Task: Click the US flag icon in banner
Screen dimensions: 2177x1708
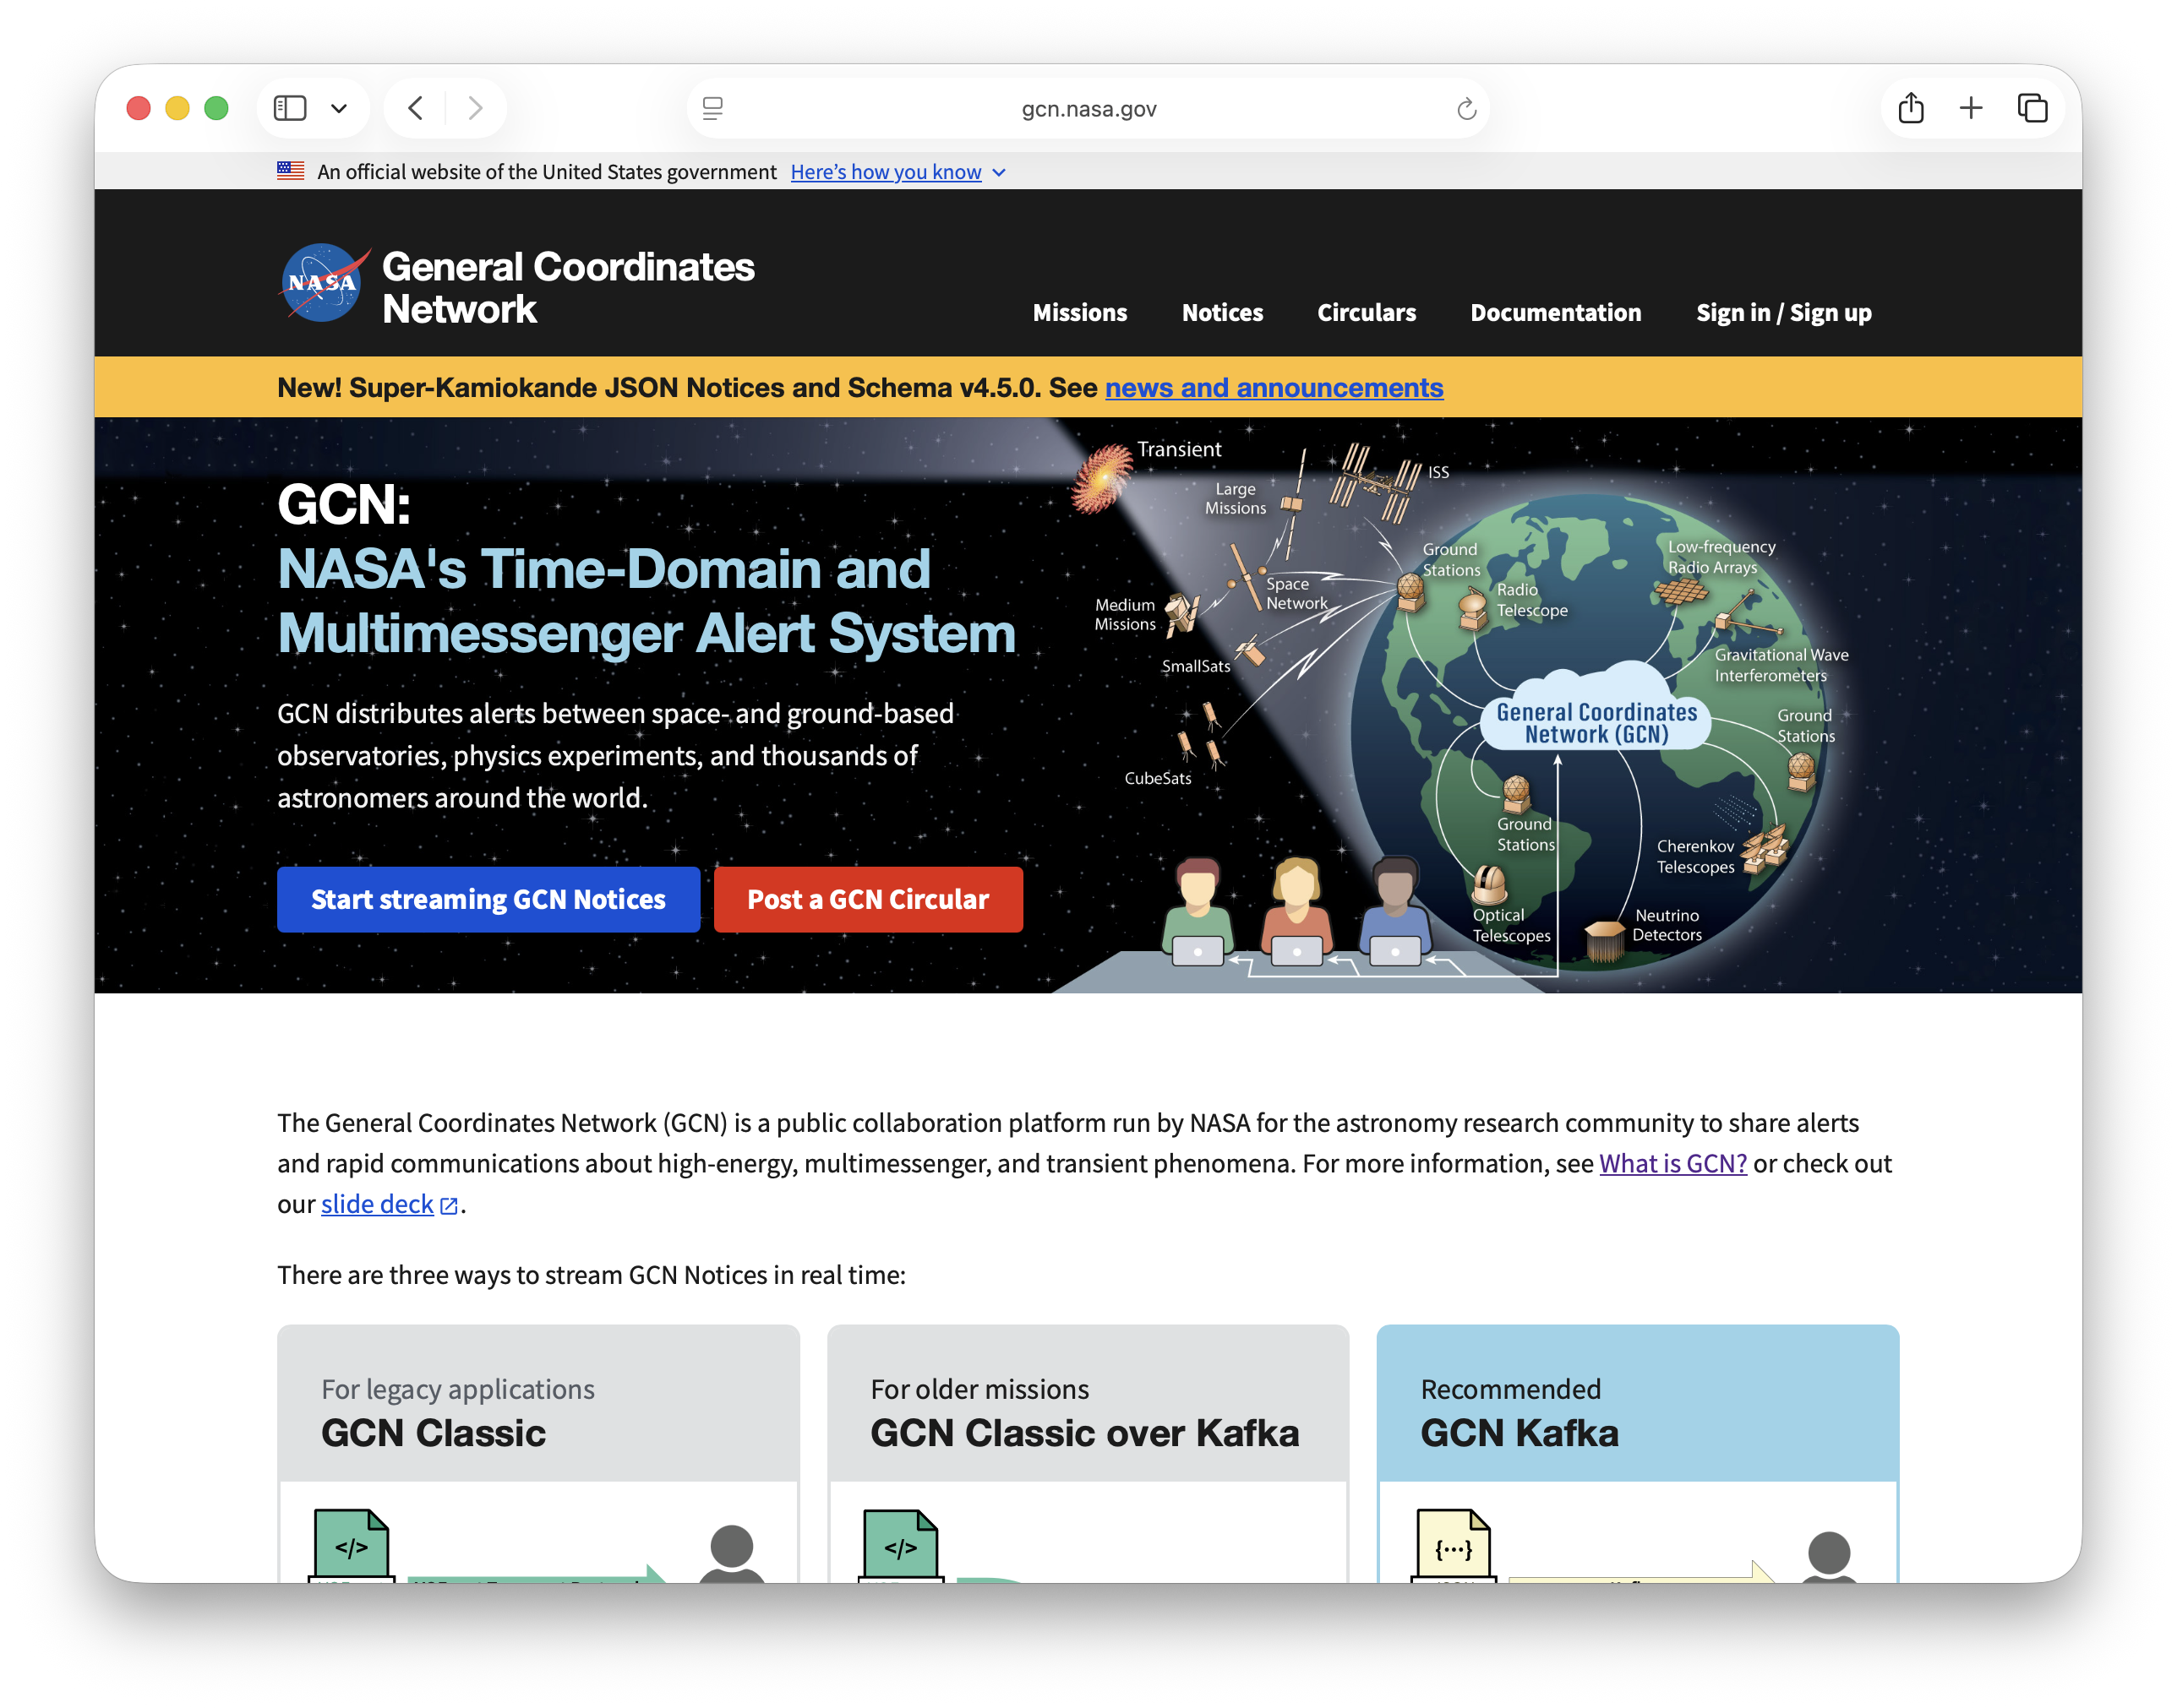Action: (290, 171)
